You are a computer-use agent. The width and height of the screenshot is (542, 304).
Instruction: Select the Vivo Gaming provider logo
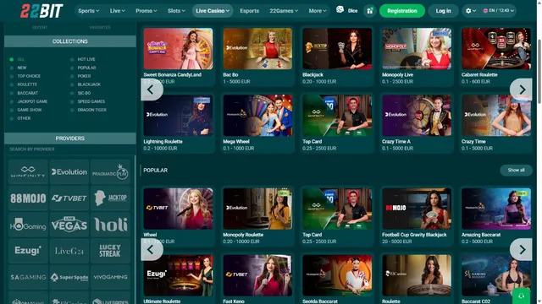pyautogui.click(x=110, y=277)
